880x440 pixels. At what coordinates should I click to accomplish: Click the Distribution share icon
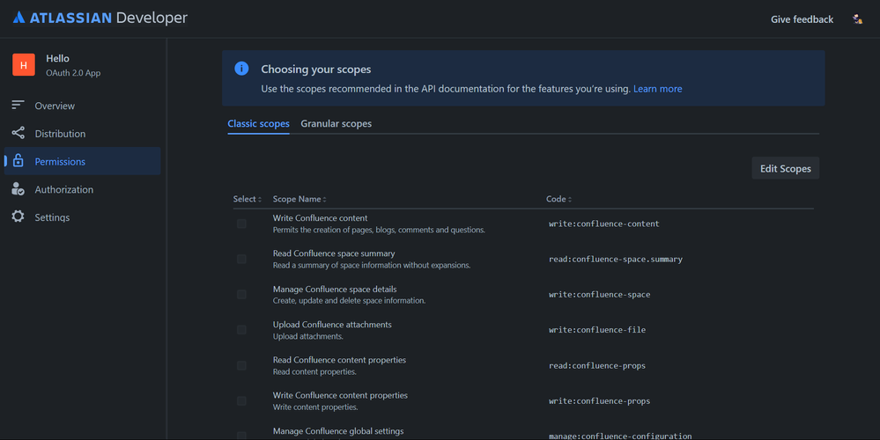coord(18,134)
